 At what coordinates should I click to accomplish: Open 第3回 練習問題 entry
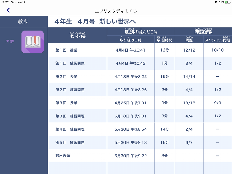(x=70, y=116)
